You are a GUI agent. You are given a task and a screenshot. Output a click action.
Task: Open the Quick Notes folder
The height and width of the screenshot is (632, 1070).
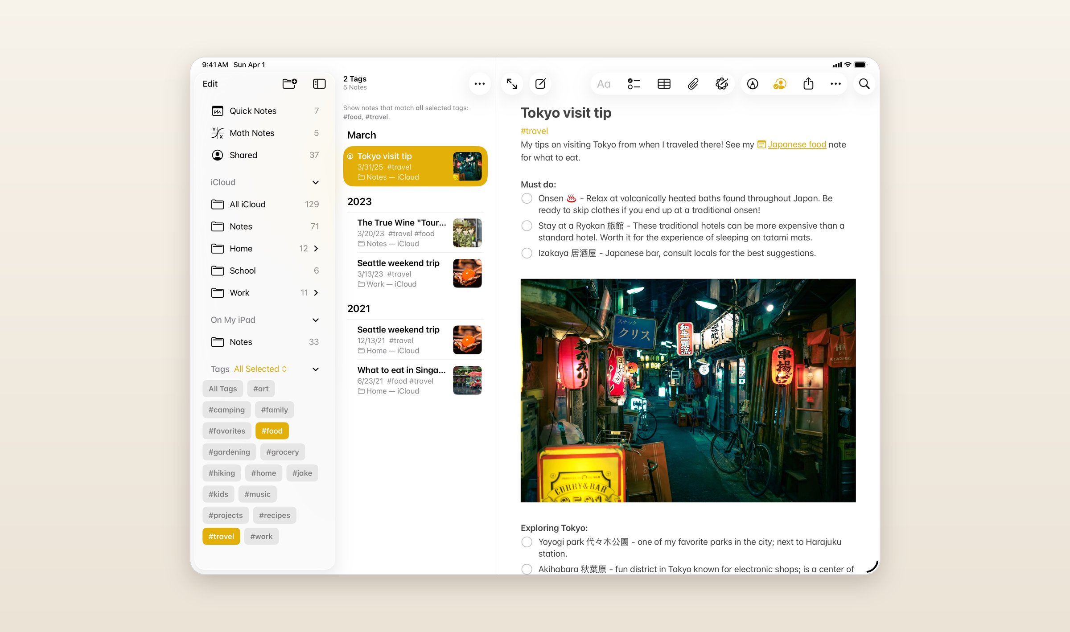pyautogui.click(x=265, y=111)
